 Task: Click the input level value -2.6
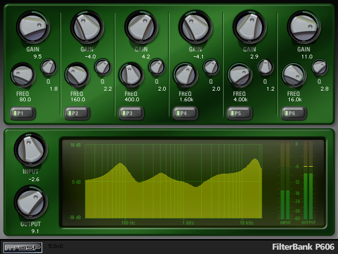(x=34, y=180)
